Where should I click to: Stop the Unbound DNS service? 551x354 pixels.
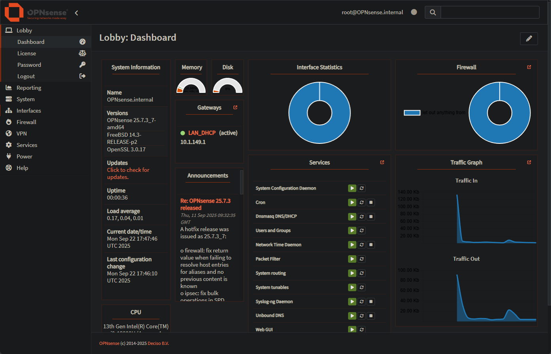371,315
